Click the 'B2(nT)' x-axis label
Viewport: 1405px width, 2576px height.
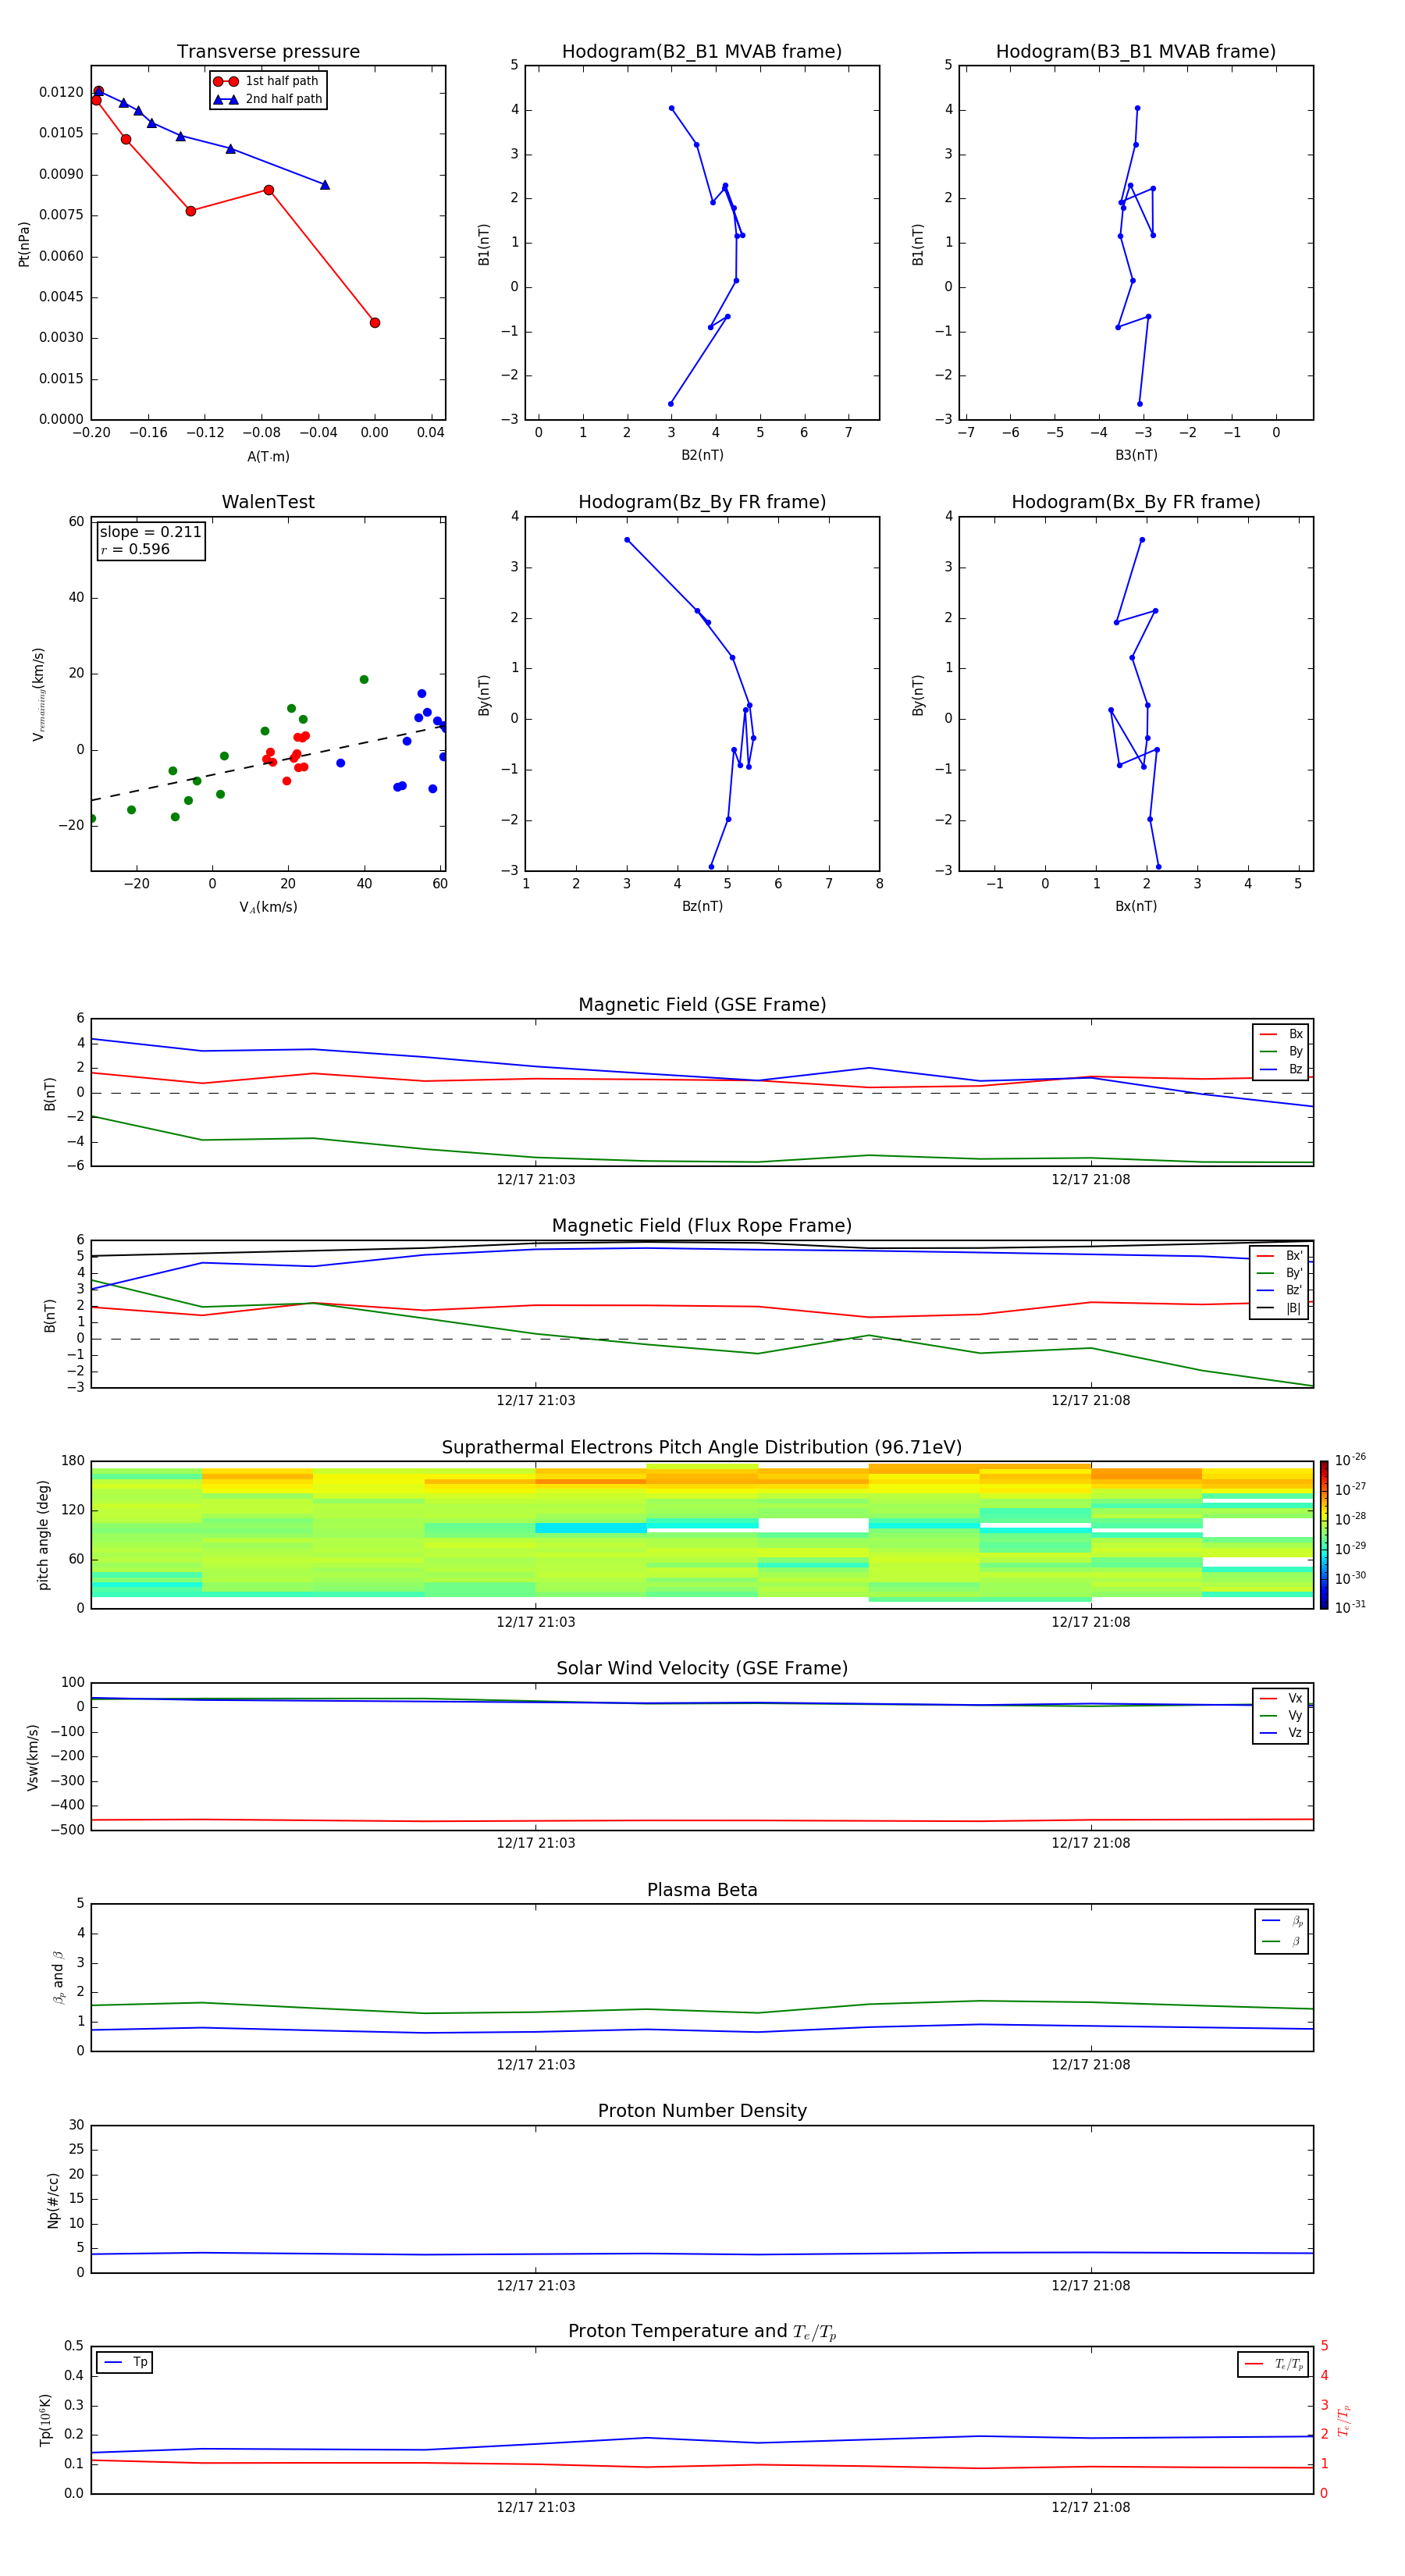(x=702, y=455)
